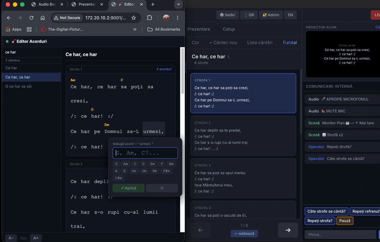Go forward in browser history

pyautogui.click(x=20, y=18)
